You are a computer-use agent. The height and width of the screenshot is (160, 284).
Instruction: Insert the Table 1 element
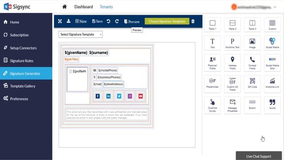(x=213, y=25)
